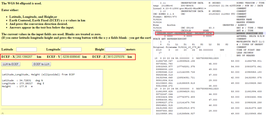Click observation value '24152844.648'
Viewport: 266px width, 116px height.
[x=164, y=78]
